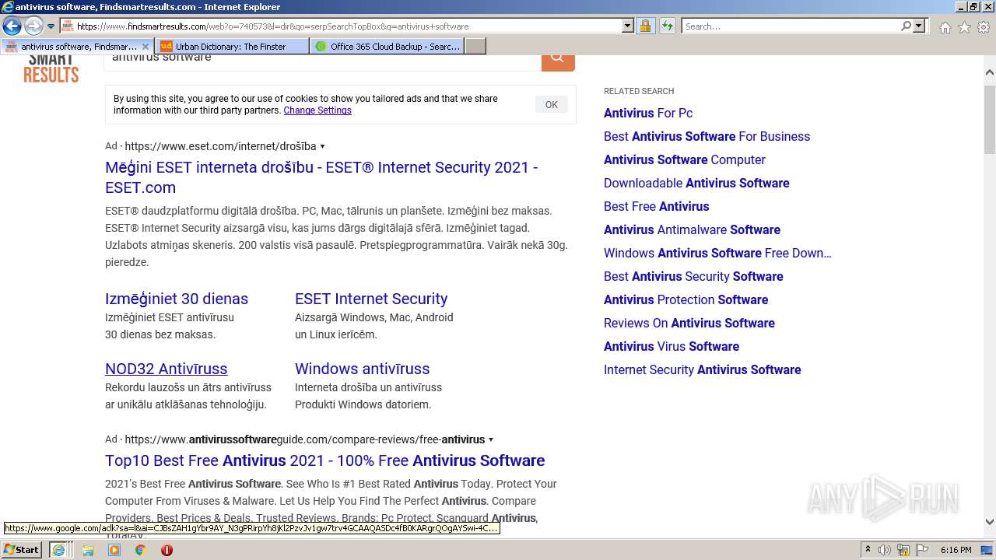The height and width of the screenshot is (560, 996).
Task: Click the browser Back arrow button
Action: [12, 26]
